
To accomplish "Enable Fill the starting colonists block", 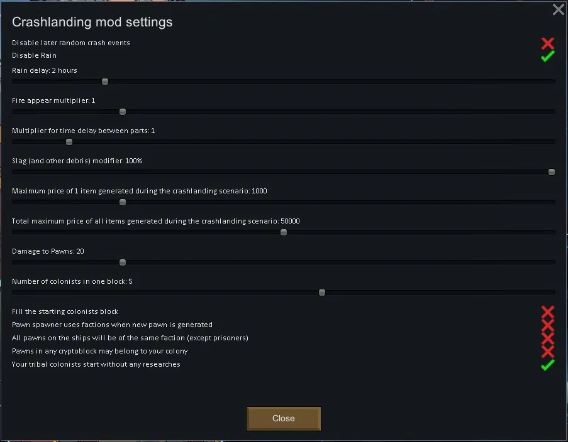I will tap(547, 312).
